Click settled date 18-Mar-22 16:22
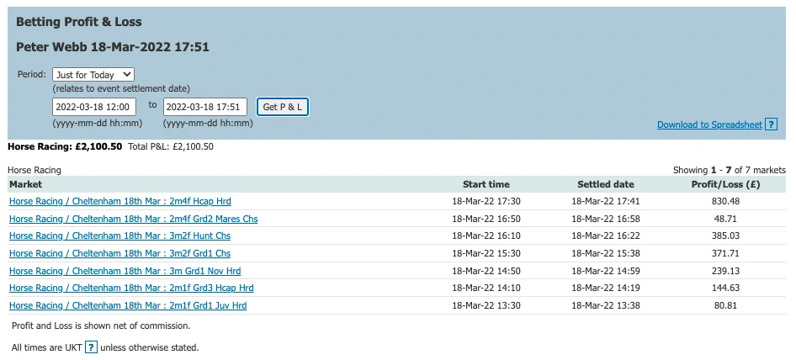796x360 pixels. (x=606, y=236)
